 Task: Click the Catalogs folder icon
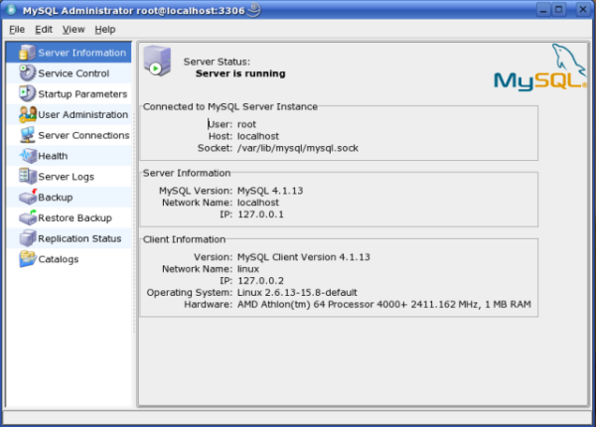pyautogui.click(x=28, y=259)
